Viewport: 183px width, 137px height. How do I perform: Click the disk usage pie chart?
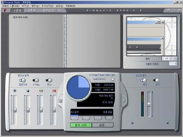(78, 87)
